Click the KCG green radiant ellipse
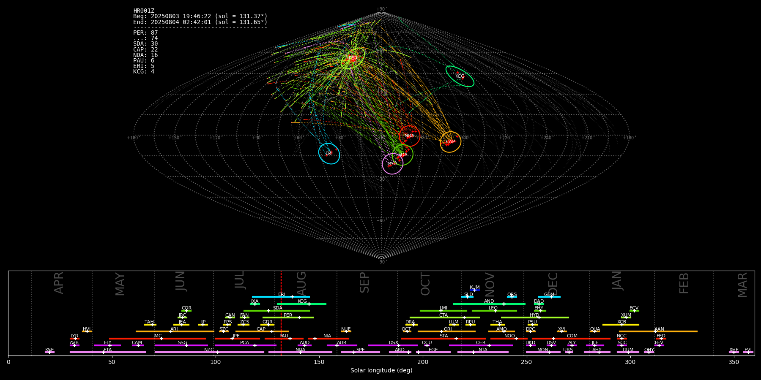Image resolution: width=761 pixels, height=380 pixels. pos(460,76)
